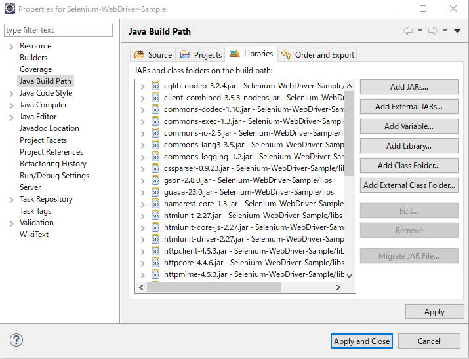The width and height of the screenshot is (469, 359).
Task: Click the gson-2.8.0.jar jar icon
Action: point(155,180)
